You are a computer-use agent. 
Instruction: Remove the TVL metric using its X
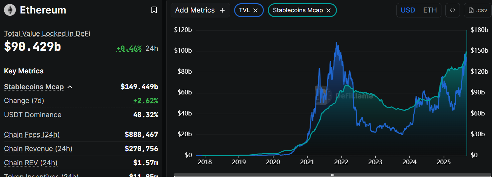click(255, 10)
